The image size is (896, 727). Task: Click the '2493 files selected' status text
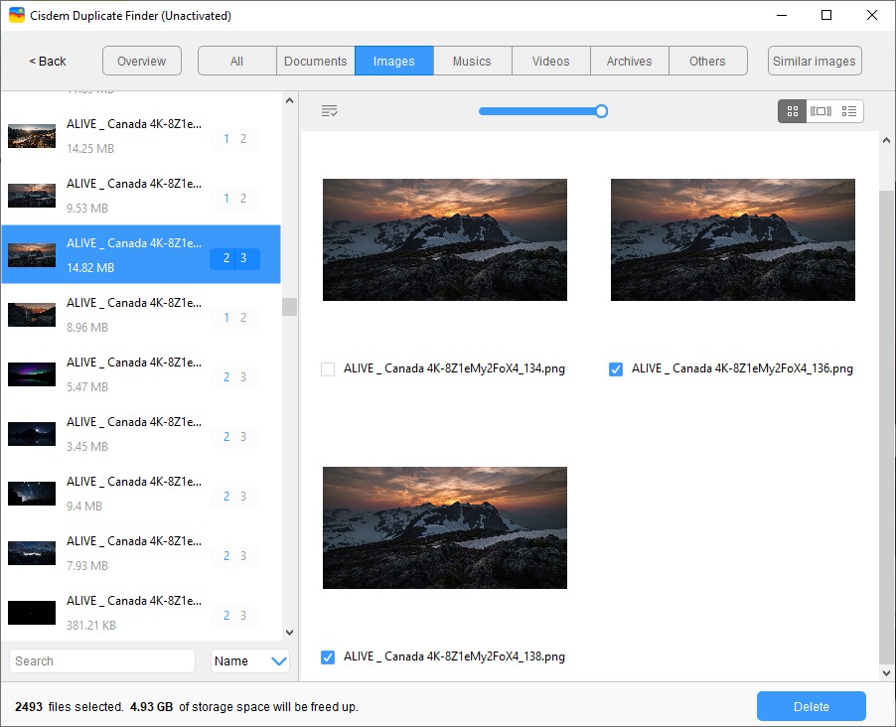[70, 707]
